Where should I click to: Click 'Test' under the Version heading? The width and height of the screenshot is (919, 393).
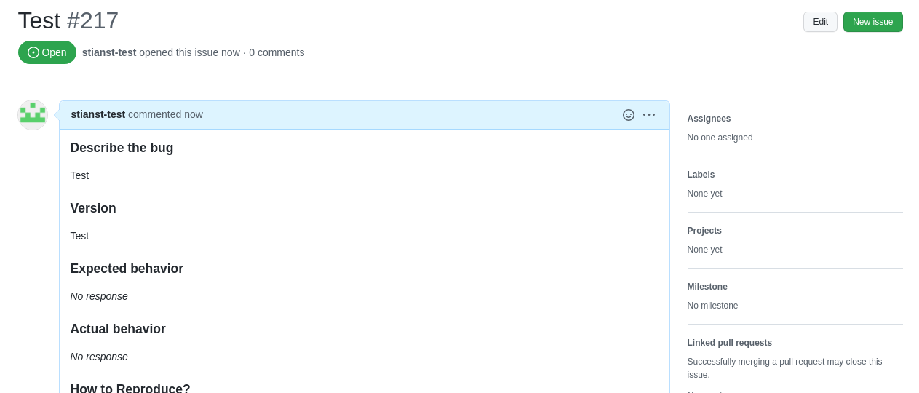coord(79,236)
